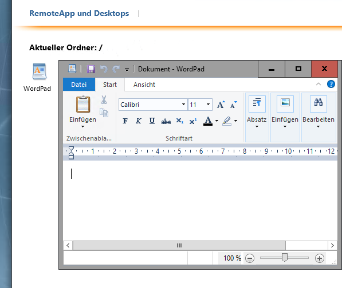Toggle bold (F) formatting
This screenshot has height=288, width=342.
[x=125, y=121]
